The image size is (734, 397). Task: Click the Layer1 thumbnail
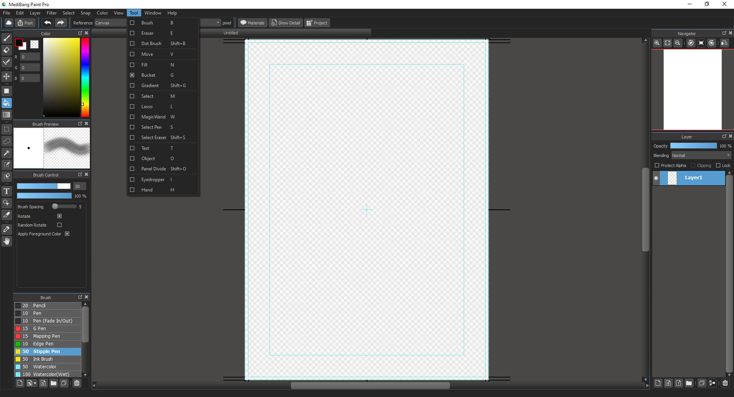coord(672,178)
